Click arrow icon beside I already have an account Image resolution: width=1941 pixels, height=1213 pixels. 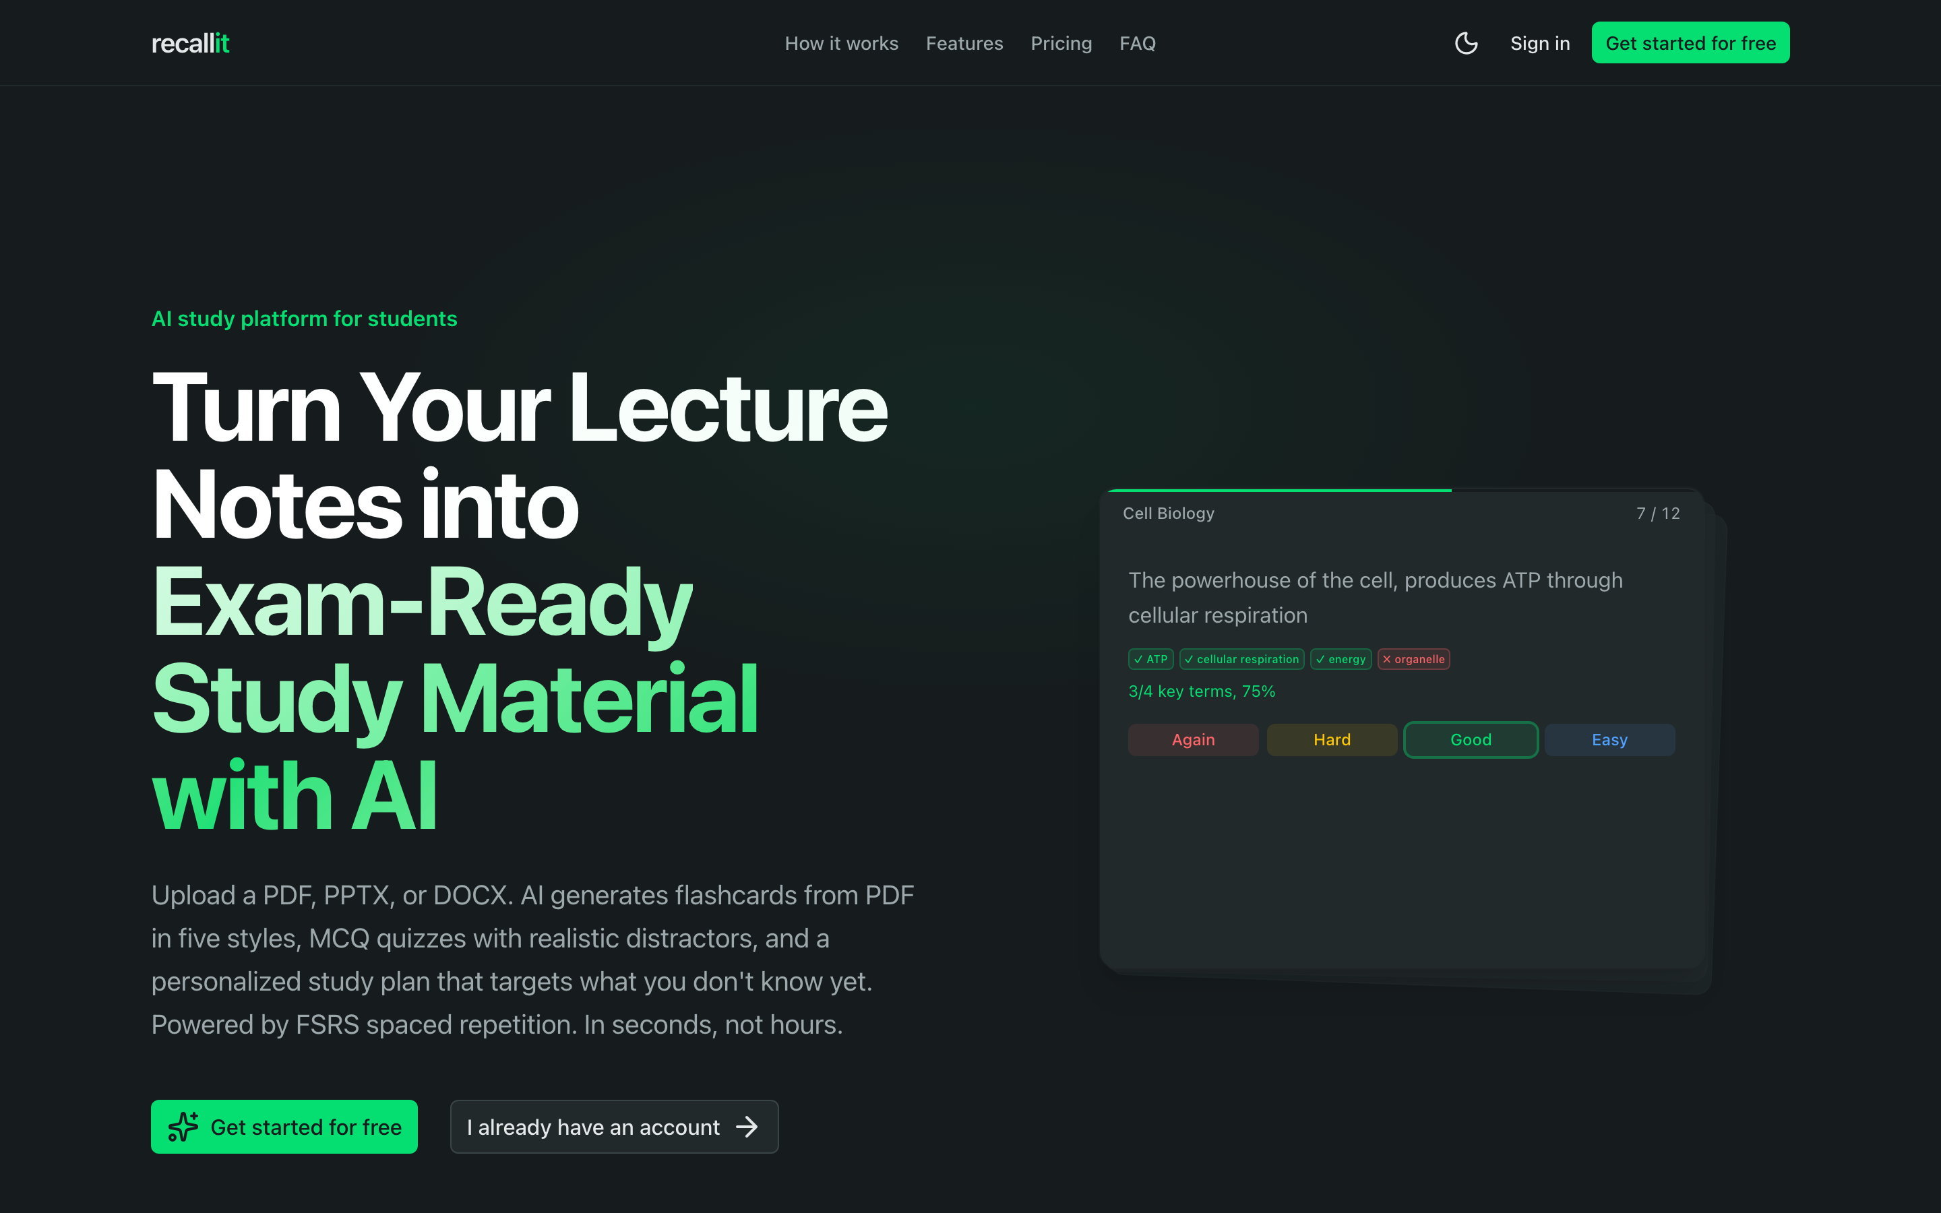[747, 1126]
